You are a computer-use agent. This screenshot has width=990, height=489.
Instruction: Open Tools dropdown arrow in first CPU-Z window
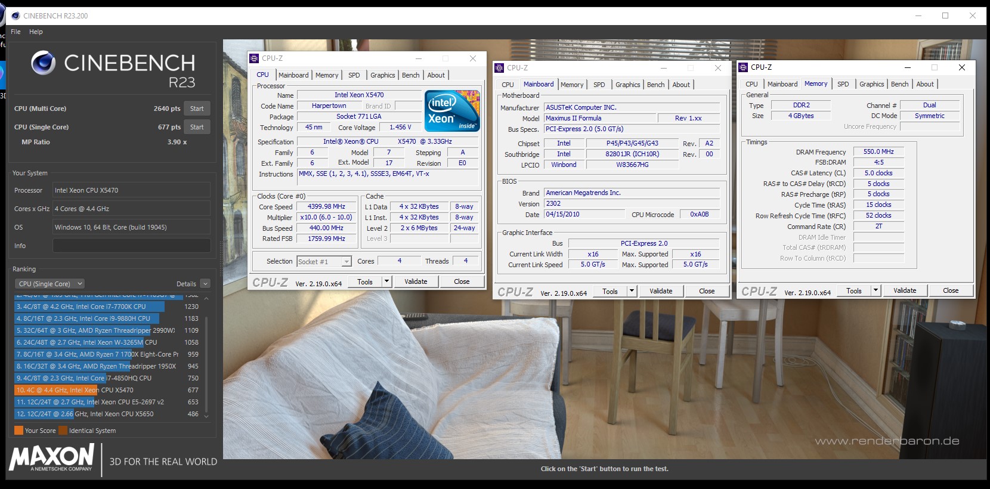(386, 281)
